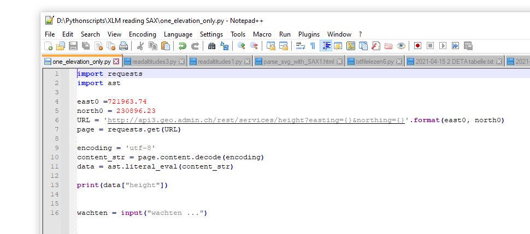The image size is (530, 234).
Task: Open Find with the binoculars icon
Action: pos(211,46)
